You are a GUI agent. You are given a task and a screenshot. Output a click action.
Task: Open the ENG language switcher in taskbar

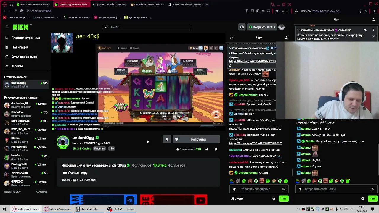click(352, 209)
